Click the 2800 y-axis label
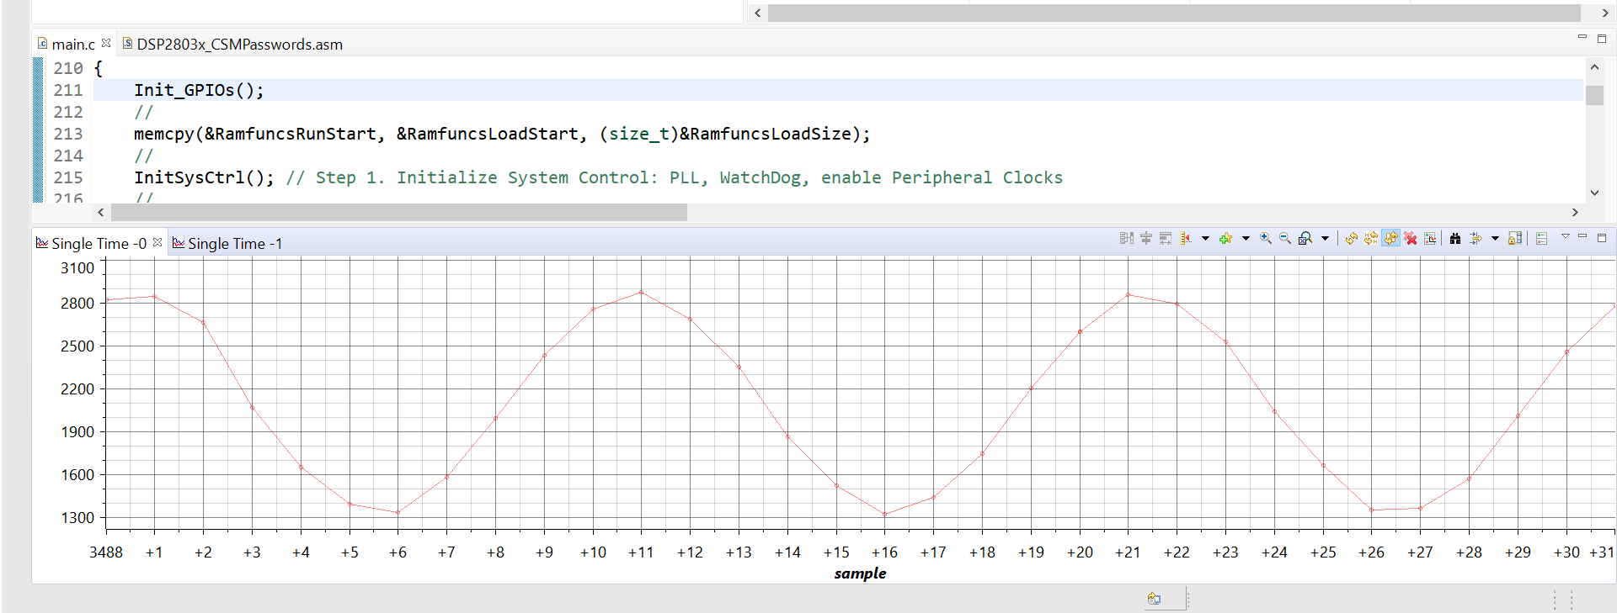Screen dimensions: 1617x613 (77, 304)
